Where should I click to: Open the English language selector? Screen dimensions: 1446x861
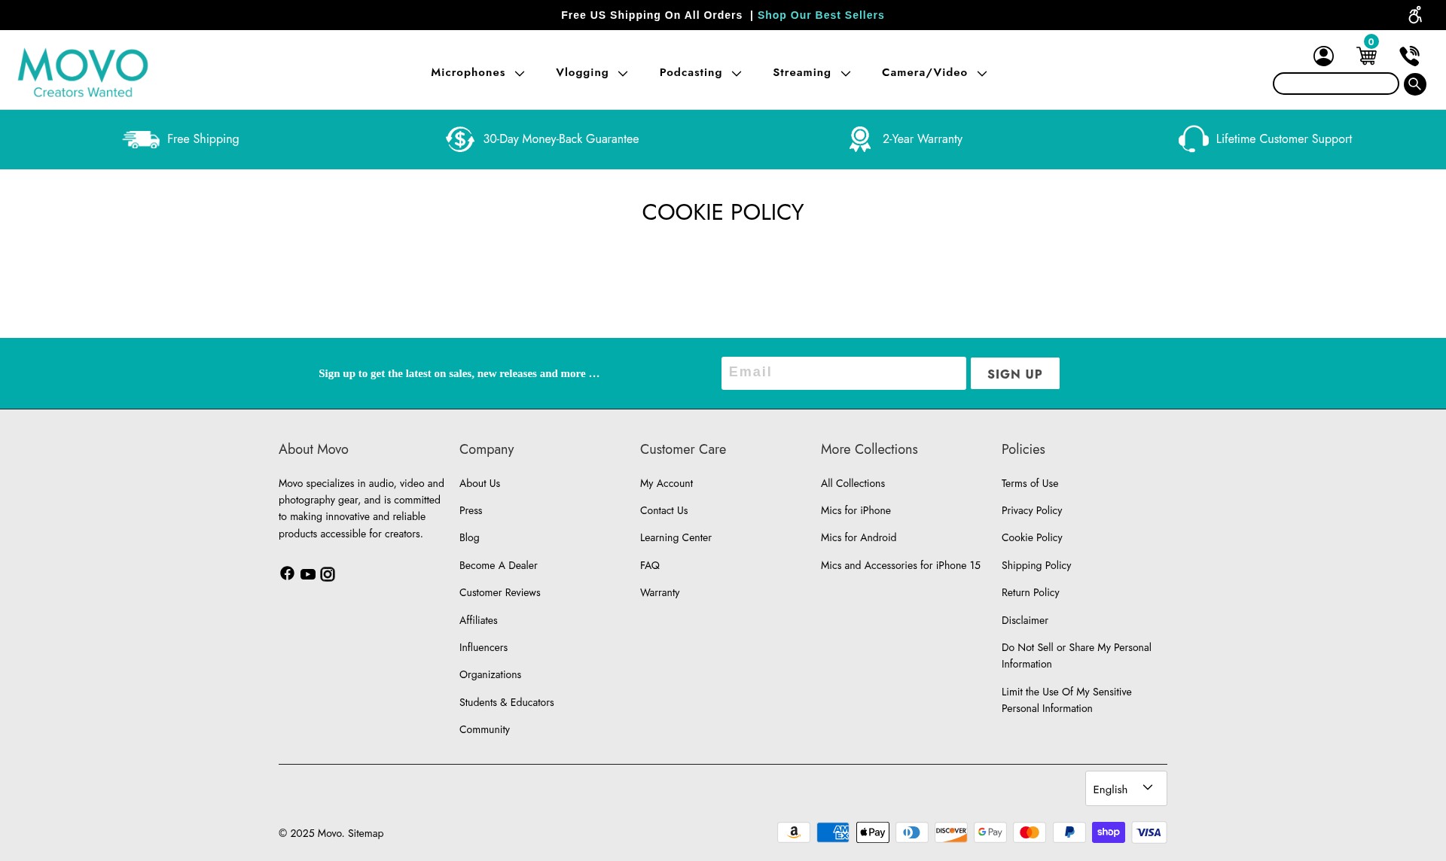[1126, 789]
